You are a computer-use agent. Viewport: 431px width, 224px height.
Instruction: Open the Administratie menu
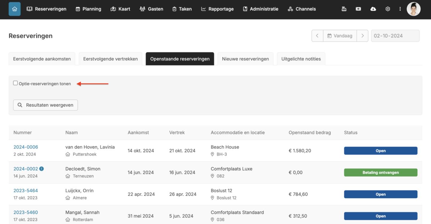pyautogui.click(x=261, y=9)
